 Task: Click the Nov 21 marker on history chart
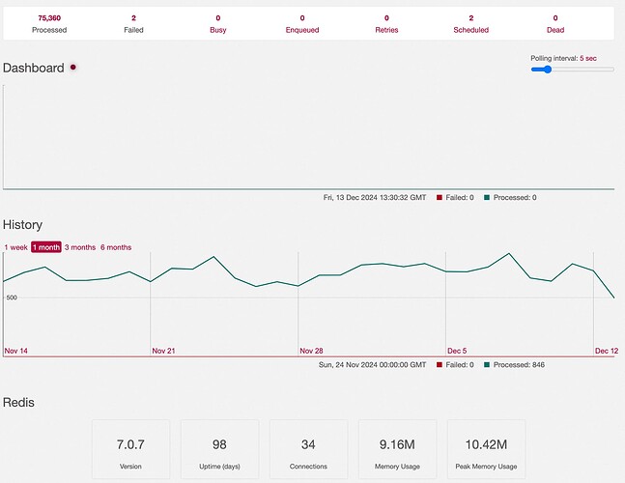163,351
